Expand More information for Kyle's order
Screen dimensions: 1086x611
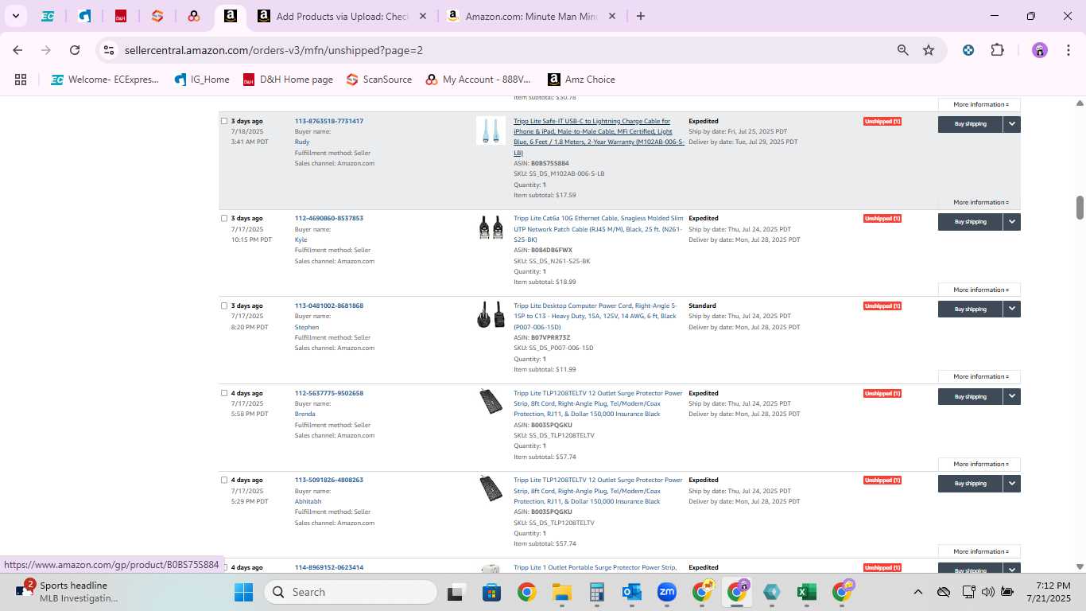979,290
